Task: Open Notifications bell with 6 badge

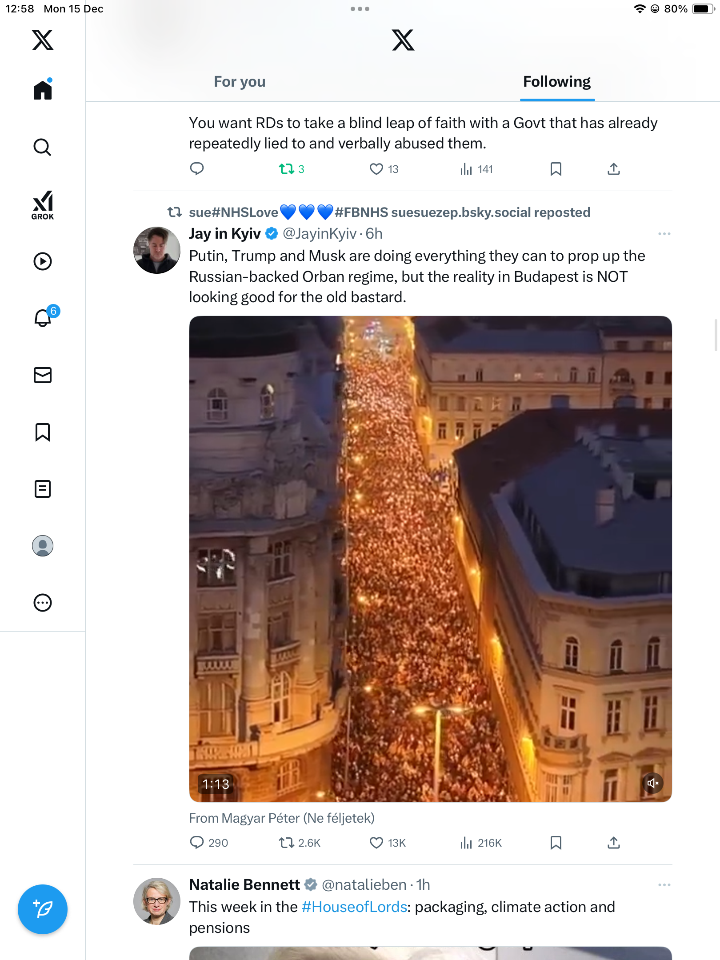Action: 43,318
